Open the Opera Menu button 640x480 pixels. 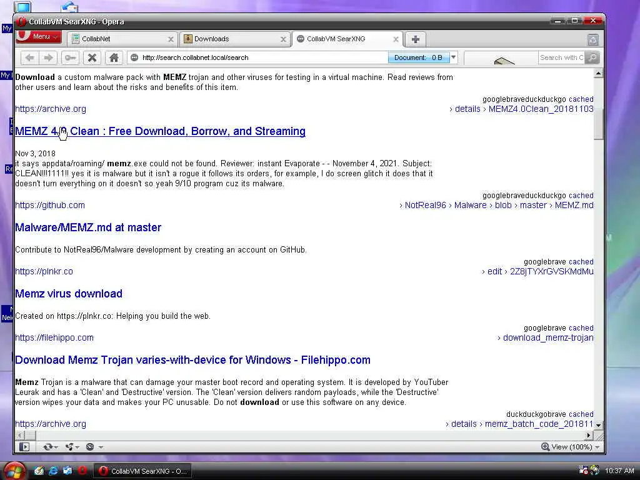(38, 36)
